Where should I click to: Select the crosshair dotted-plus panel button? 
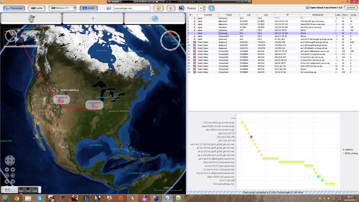[93, 19]
